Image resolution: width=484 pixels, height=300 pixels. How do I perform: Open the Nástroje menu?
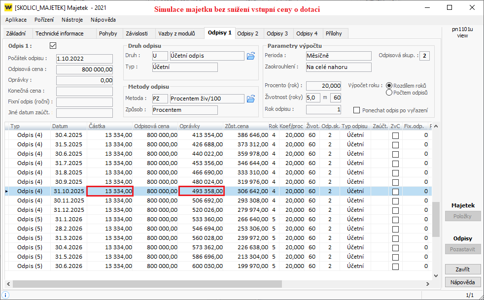click(x=72, y=20)
